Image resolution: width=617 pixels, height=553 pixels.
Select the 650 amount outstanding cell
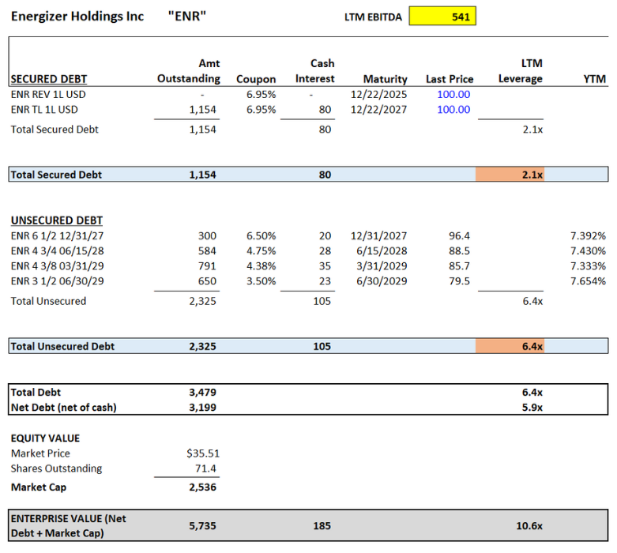coord(207,281)
